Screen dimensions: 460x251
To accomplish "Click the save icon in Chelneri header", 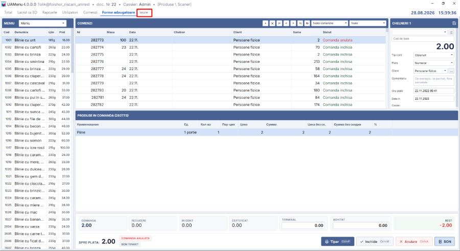I will [454, 23].
